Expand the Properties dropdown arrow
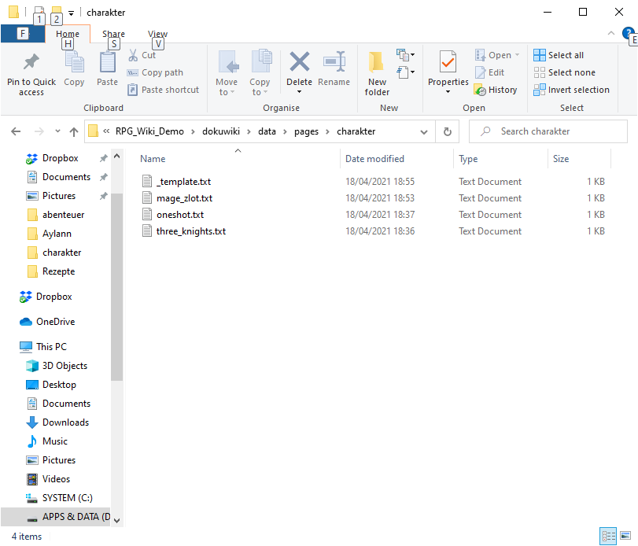This screenshot has width=638, height=546. tap(448, 92)
